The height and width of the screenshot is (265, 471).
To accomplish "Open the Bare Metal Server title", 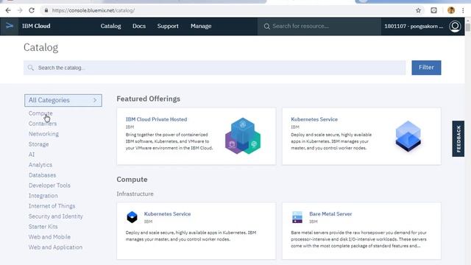I will (x=330, y=214).
